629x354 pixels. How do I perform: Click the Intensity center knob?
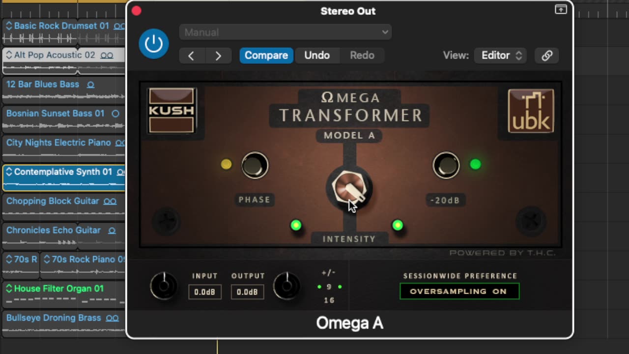[349, 189]
